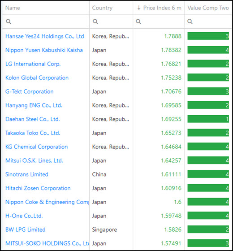Image resolution: width=233 pixels, height=251 pixels.
Task: Open Nippon Yusen Kabushiki Kaisha link
Action: (44, 50)
